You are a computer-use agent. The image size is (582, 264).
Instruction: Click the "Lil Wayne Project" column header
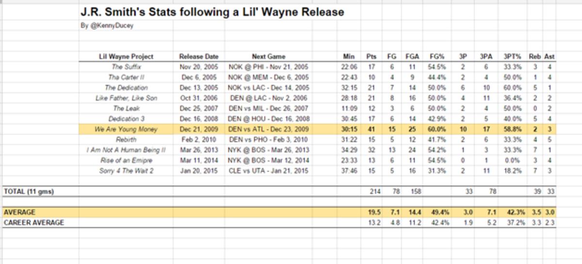126,56
